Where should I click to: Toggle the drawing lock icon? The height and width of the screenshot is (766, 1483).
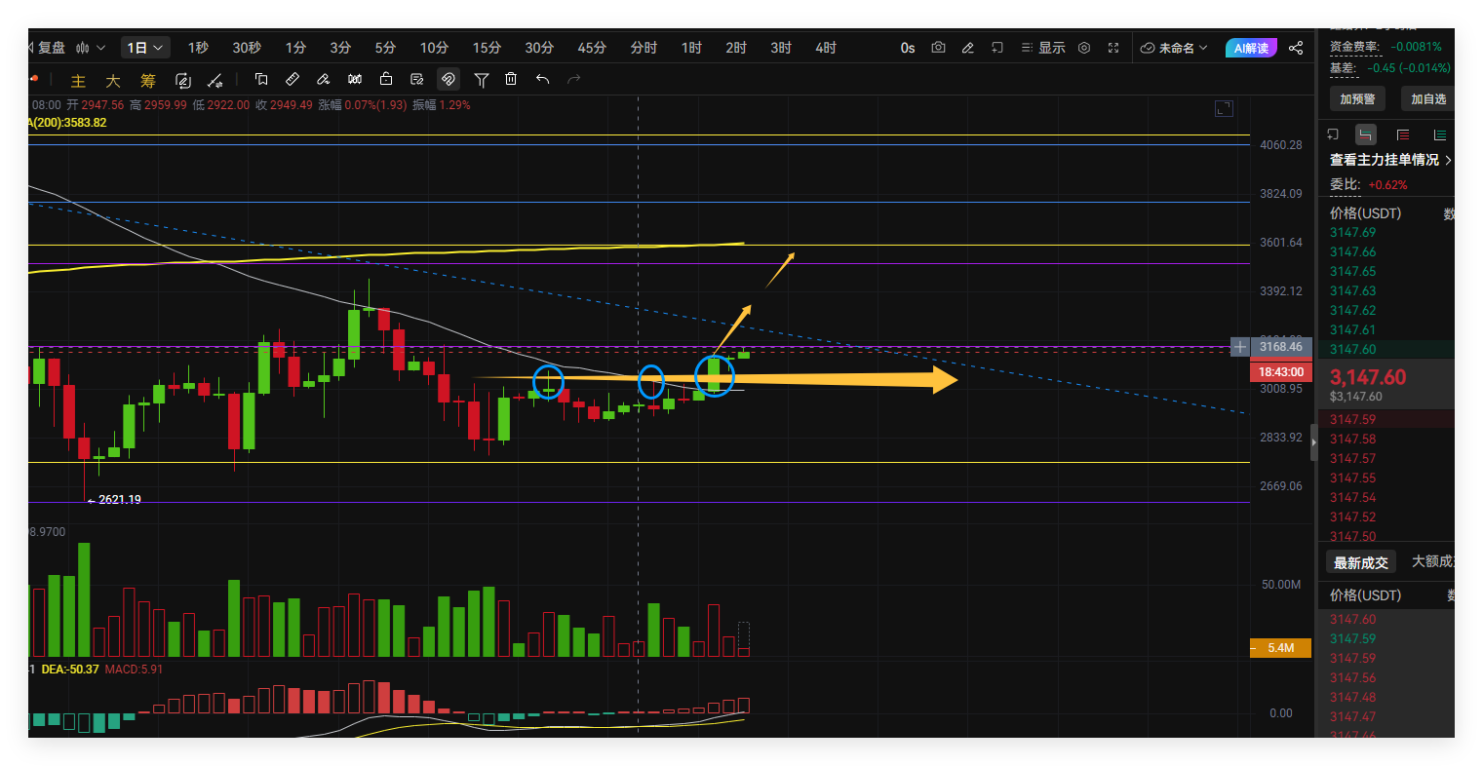386,79
